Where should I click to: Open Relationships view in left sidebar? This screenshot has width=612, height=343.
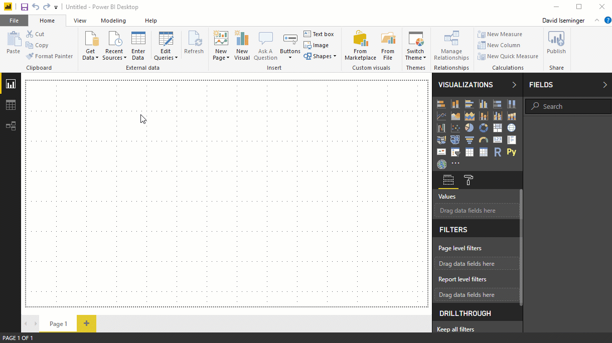click(11, 126)
